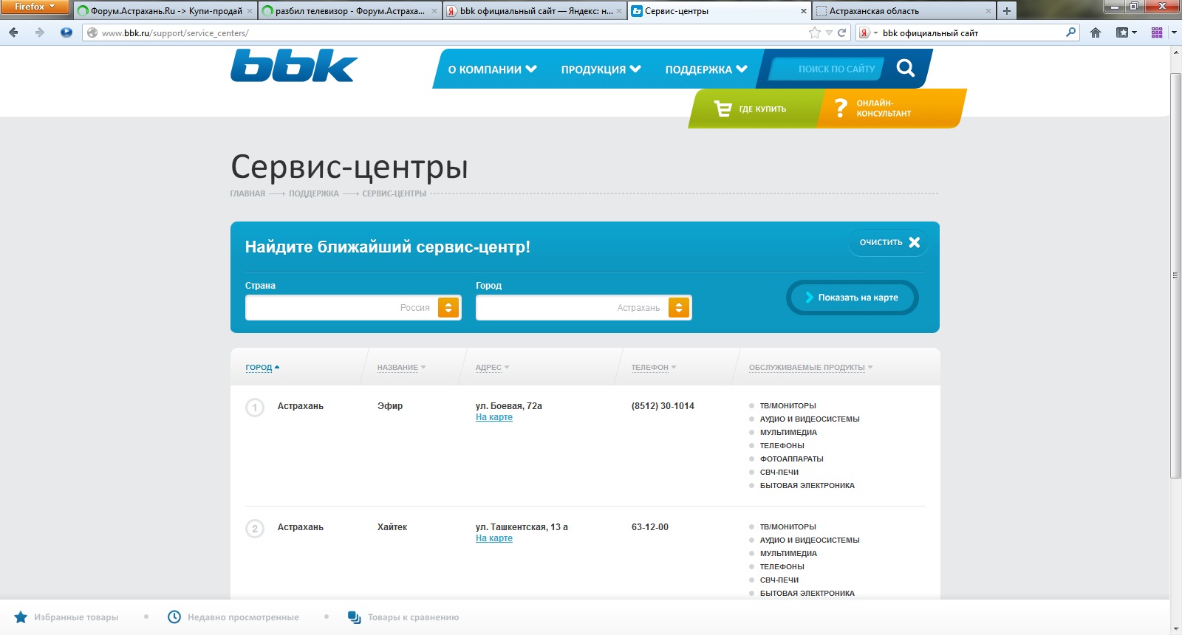Click the vertical page scrollbar thumb
Image resolution: width=1182 pixels, height=635 pixels.
coord(1175,275)
